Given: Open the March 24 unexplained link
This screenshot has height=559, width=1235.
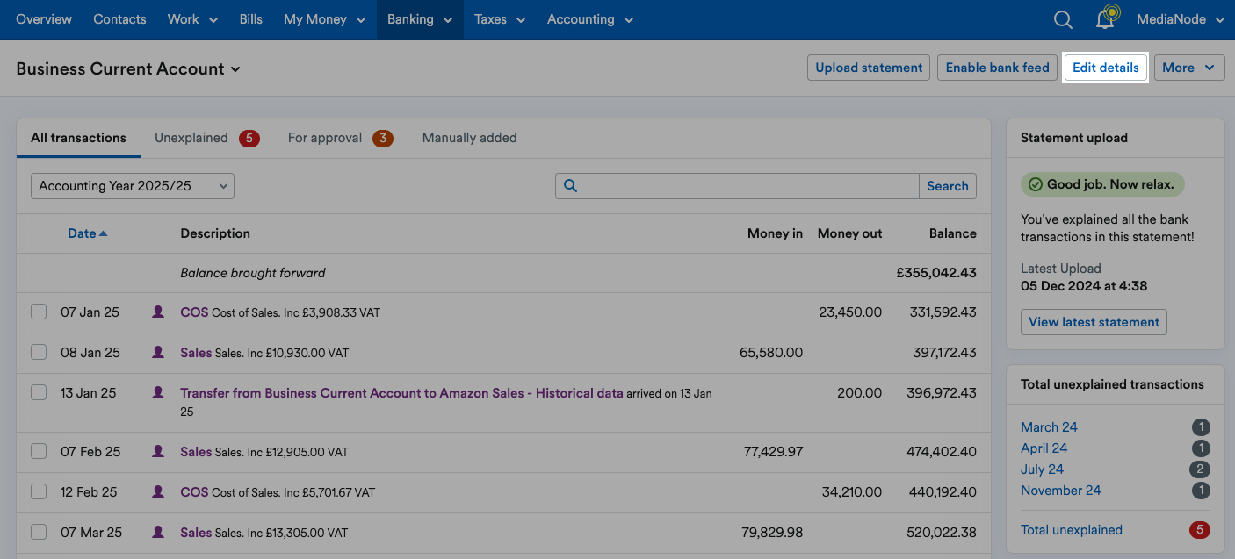Looking at the screenshot, I should [x=1049, y=427].
